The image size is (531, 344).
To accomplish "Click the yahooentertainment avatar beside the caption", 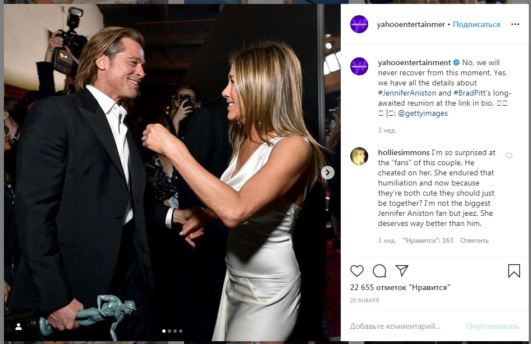I will (x=359, y=66).
